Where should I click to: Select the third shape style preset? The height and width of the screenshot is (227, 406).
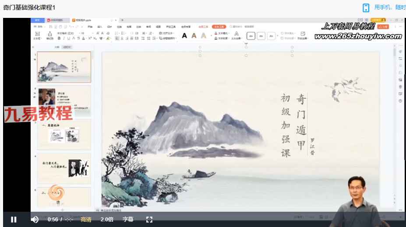pos(271,36)
